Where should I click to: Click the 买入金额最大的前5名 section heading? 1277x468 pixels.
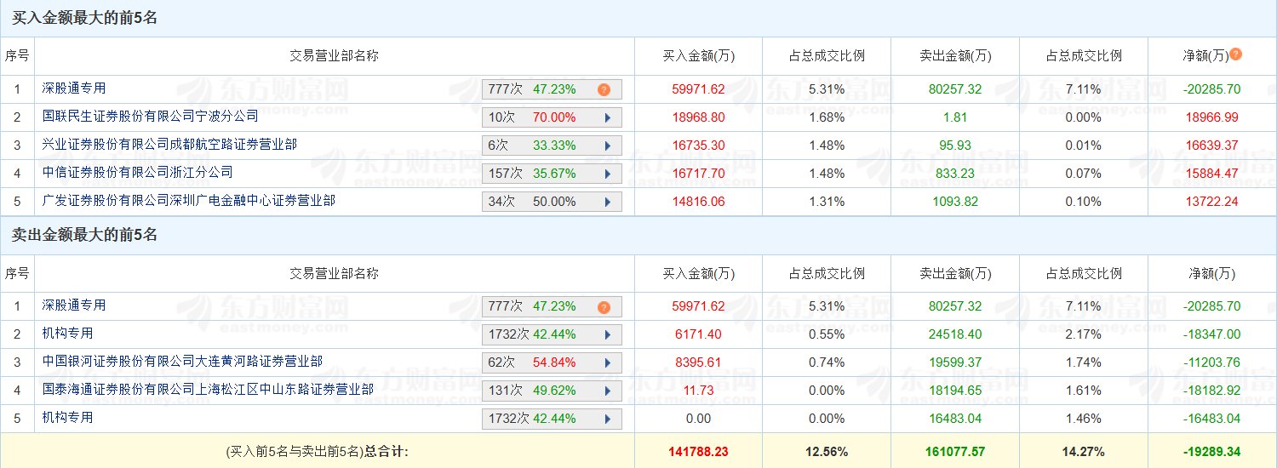click(85, 18)
